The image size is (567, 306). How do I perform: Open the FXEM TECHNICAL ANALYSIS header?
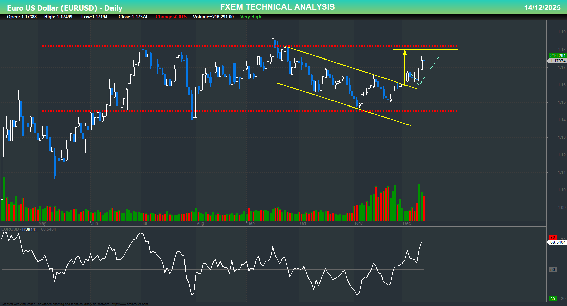click(277, 7)
